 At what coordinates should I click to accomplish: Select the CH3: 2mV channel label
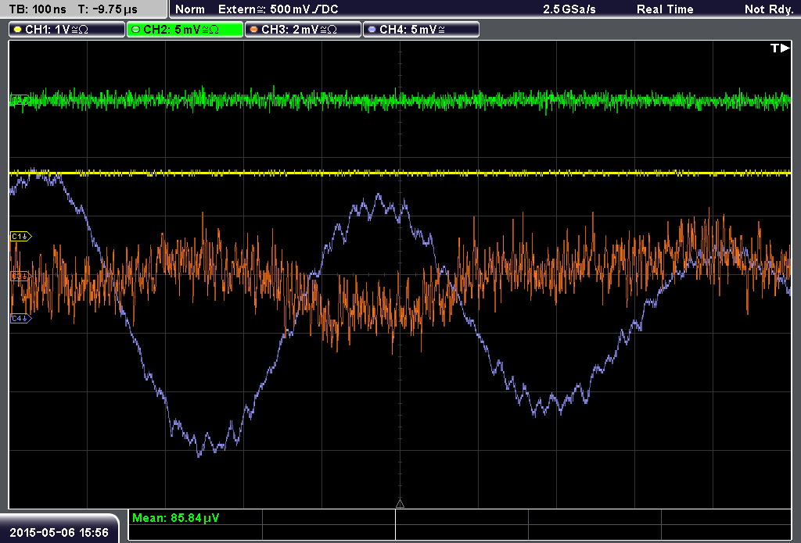click(x=303, y=30)
